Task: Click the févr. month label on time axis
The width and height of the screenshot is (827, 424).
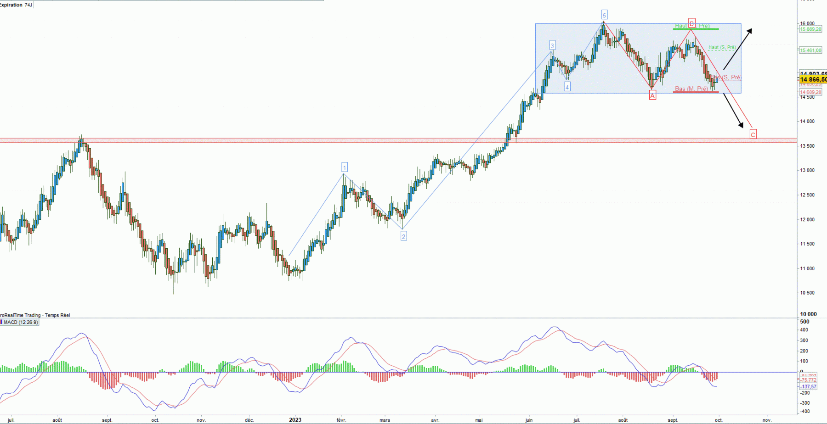Action: 341,420
